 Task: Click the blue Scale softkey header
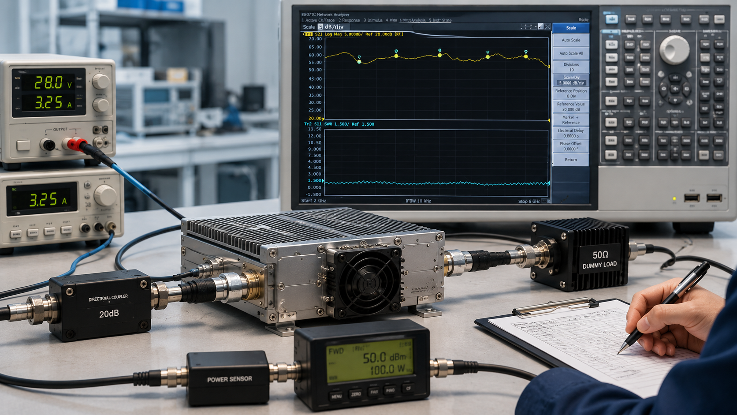tap(571, 28)
